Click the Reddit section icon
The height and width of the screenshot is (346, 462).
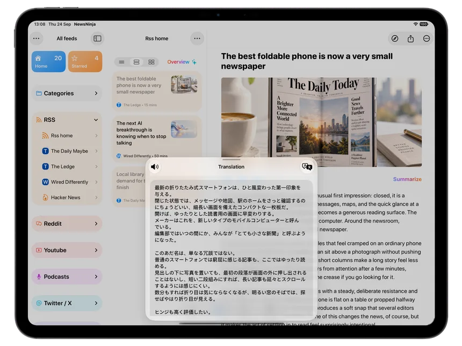tap(39, 224)
